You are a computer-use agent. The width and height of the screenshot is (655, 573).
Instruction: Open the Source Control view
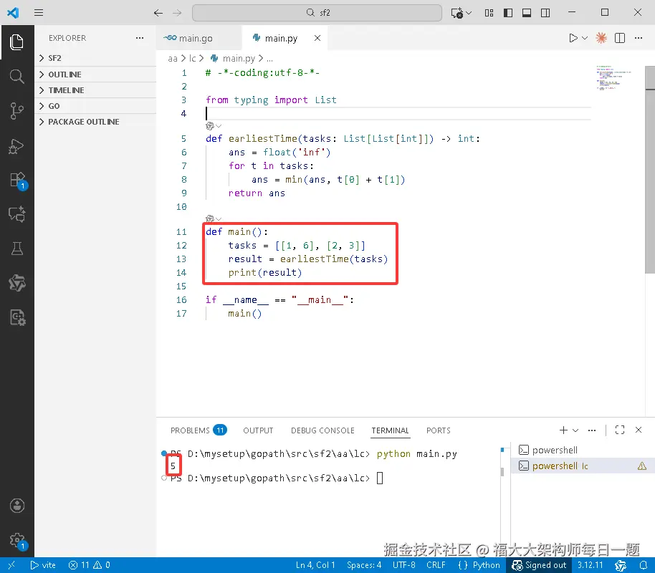tap(16, 111)
